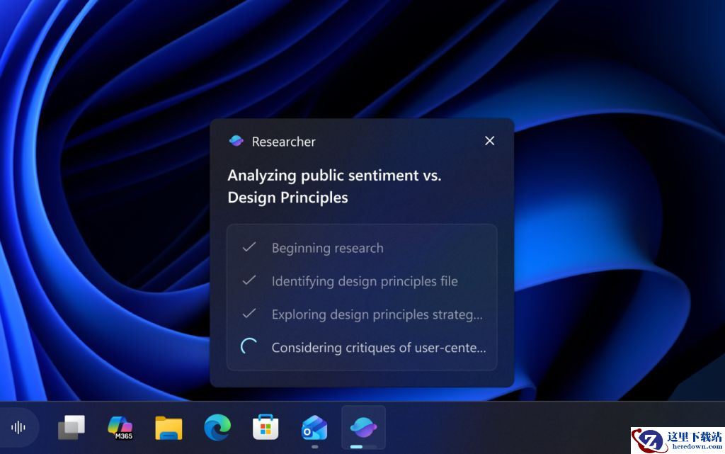Open Task View from the taskbar
This screenshot has width=725, height=454.
point(72,427)
